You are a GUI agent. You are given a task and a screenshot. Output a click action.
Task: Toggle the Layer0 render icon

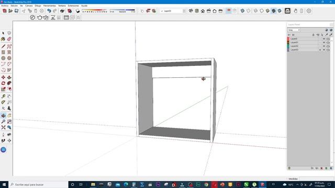pos(328,39)
